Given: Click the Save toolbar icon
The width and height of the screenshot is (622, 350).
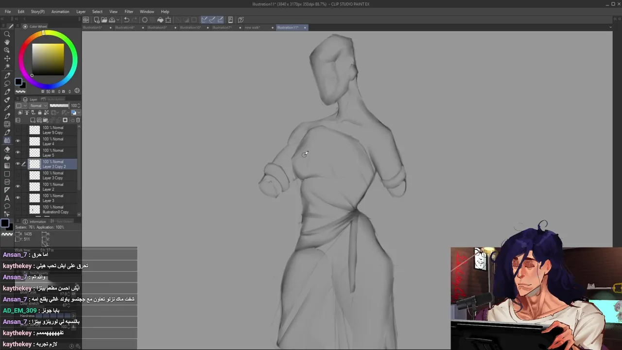Looking at the screenshot, I should [x=112, y=20].
